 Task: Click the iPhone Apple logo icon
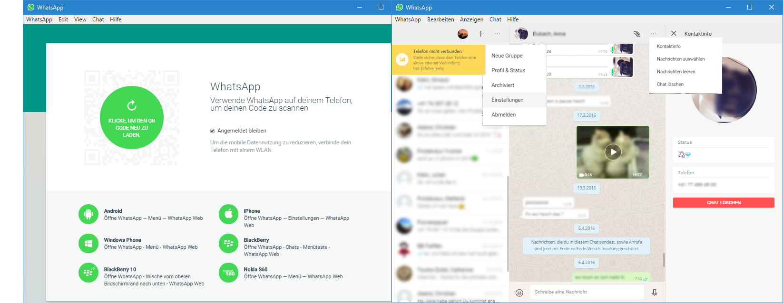[228, 214]
